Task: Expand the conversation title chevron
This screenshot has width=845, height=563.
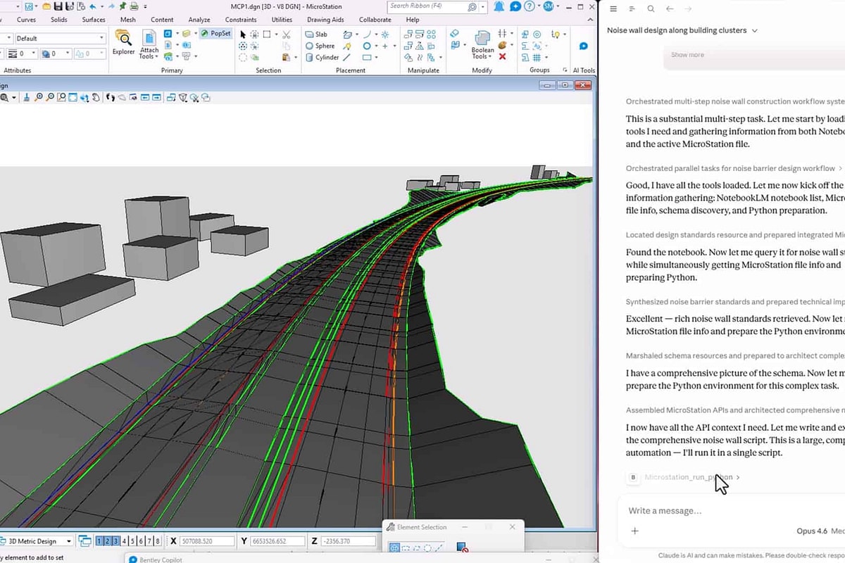Action: pyautogui.click(x=755, y=31)
